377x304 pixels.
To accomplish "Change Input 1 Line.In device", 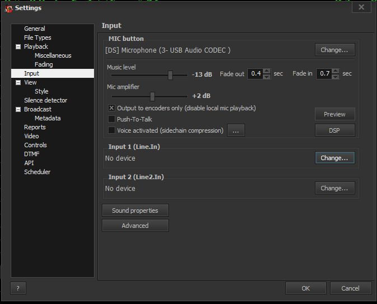I will [334, 158].
